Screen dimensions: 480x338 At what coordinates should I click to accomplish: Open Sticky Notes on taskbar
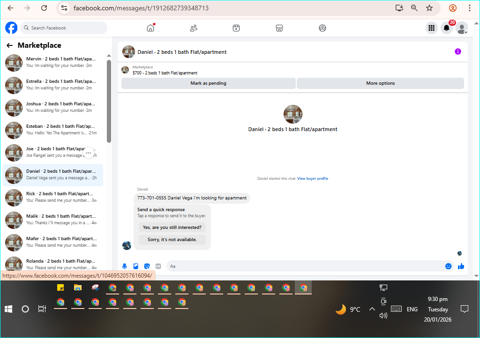point(60,287)
